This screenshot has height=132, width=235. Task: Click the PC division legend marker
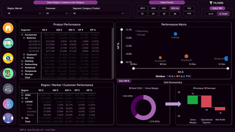187,76
